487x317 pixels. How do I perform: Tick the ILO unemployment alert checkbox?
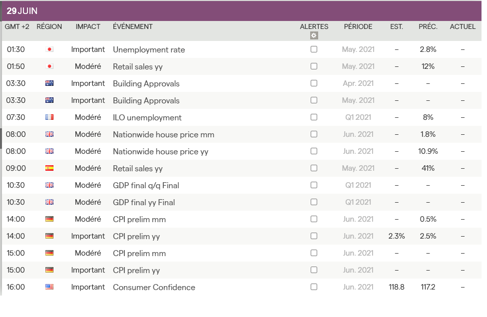pyautogui.click(x=314, y=117)
